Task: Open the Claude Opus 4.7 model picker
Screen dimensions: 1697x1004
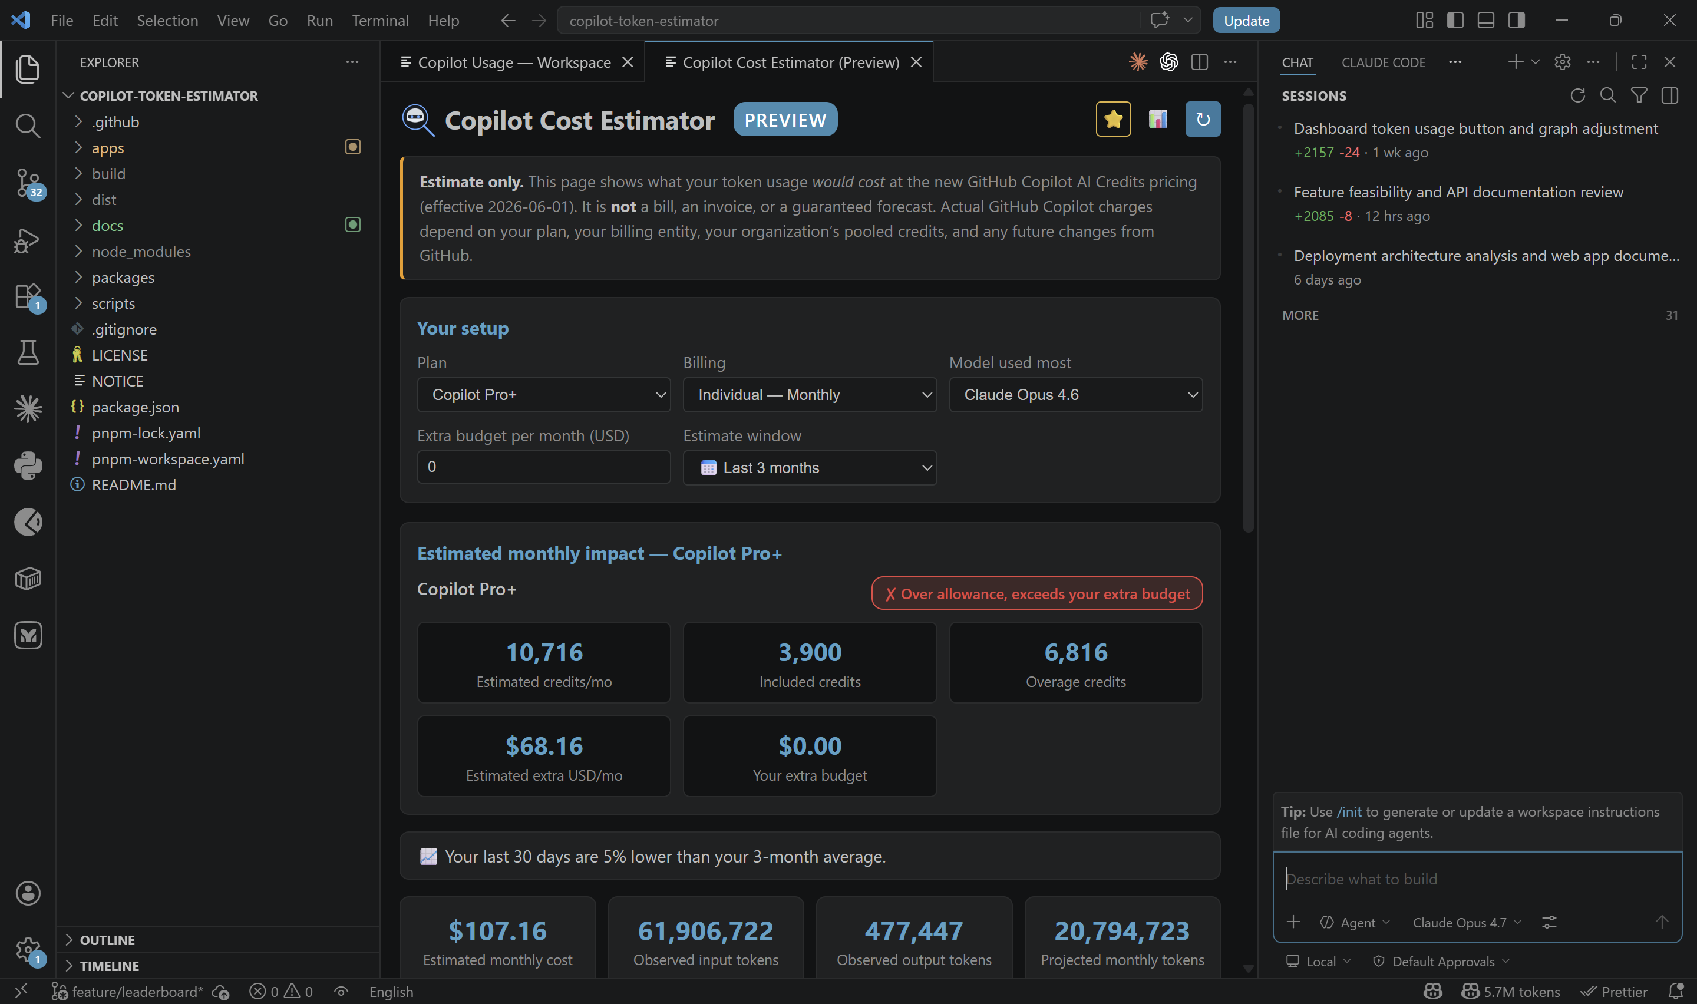Action: (x=1467, y=922)
